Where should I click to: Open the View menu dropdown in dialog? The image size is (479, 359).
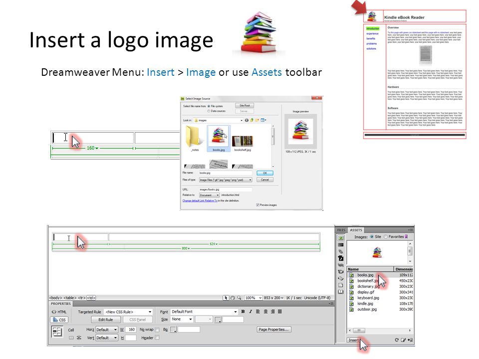tap(263, 120)
